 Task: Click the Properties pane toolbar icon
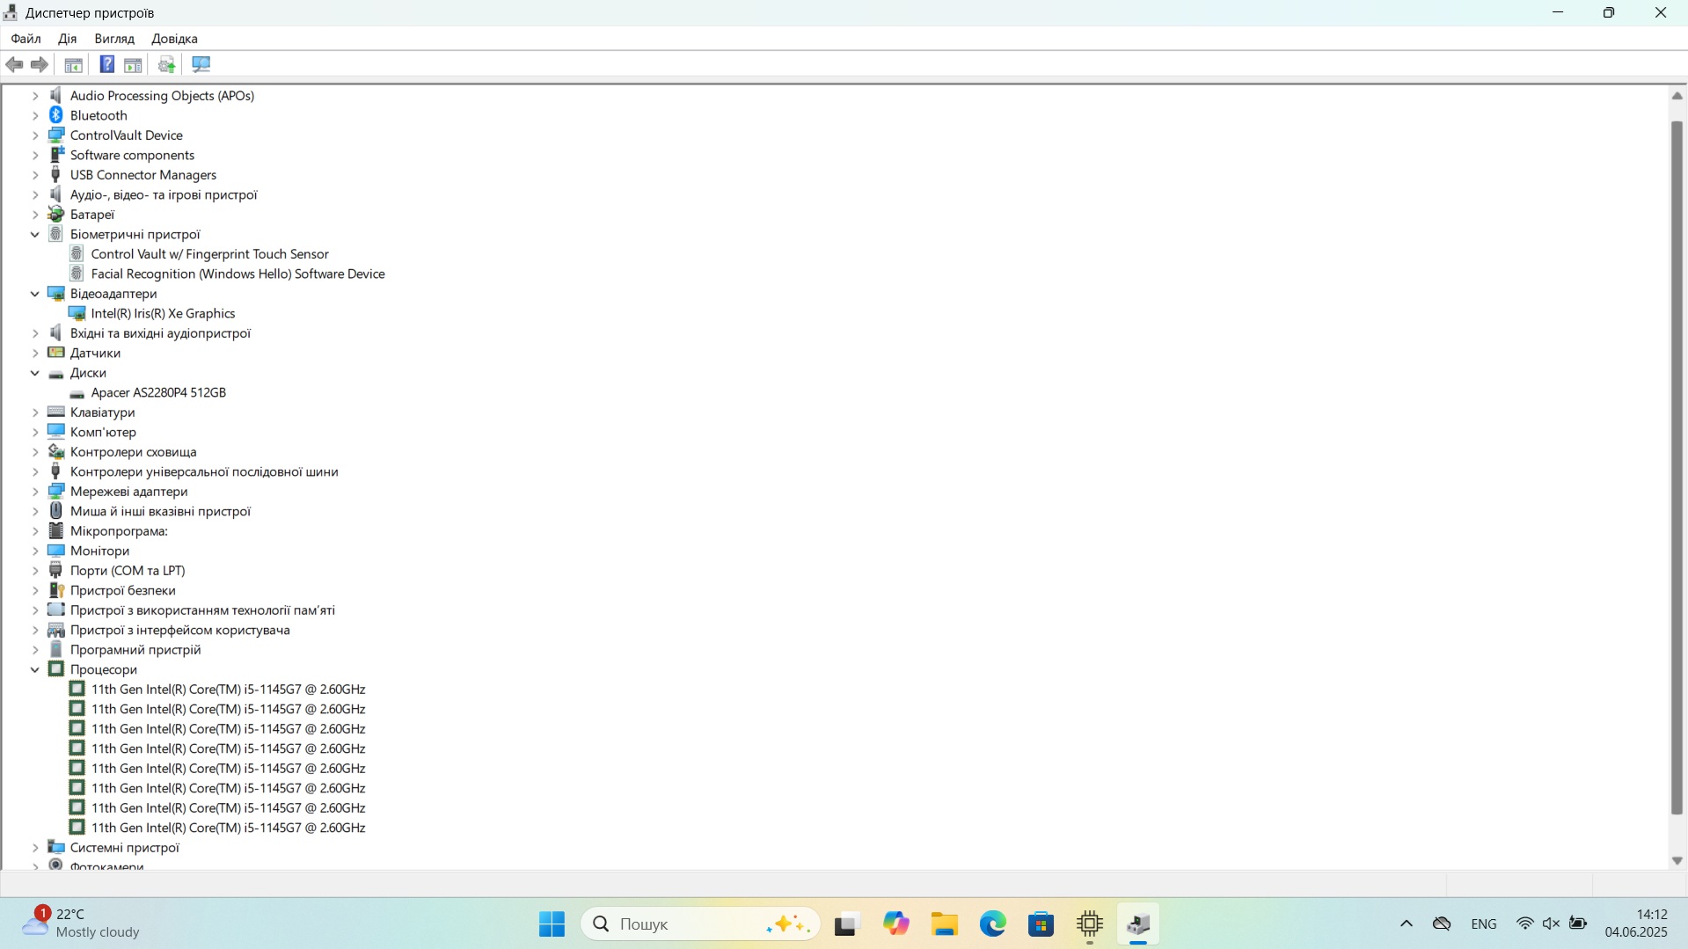(133, 64)
